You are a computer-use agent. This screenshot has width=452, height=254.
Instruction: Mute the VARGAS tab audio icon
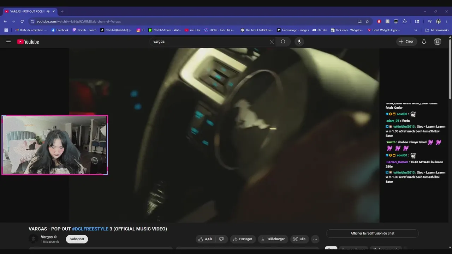pos(48,11)
